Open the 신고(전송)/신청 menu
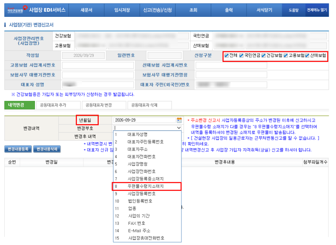Screen dimensions: 336x245 157,10
